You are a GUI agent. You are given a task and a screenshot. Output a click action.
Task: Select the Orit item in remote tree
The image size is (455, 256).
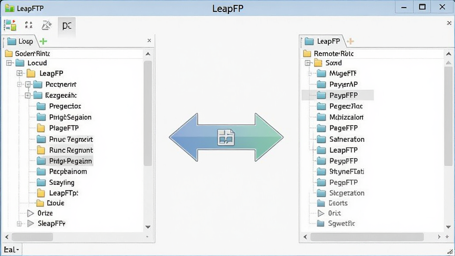click(329, 213)
